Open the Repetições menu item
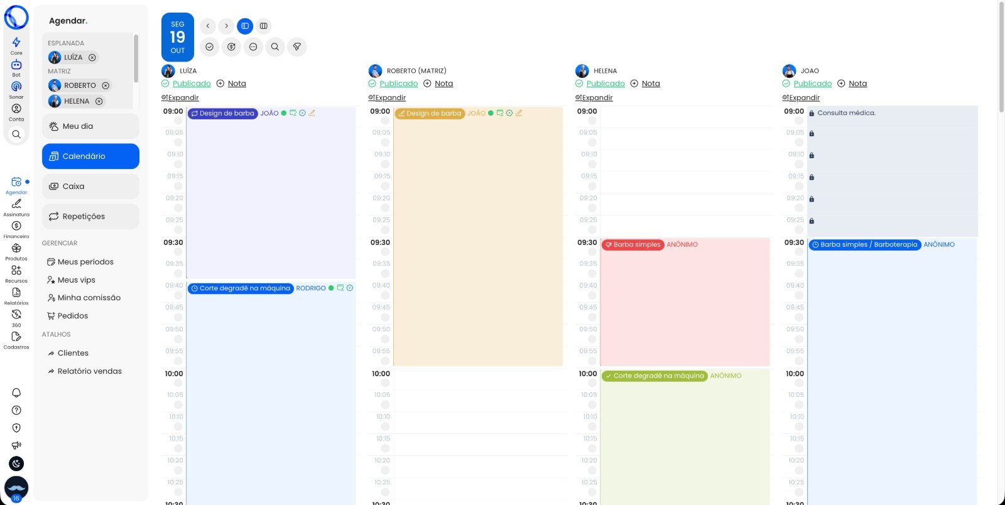The width and height of the screenshot is (1005, 505). click(90, 217)
